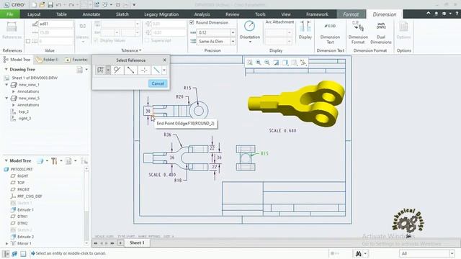This screenshot has width=461, height=259.
Task: Click Zoom In icon in graphics toolbar
Action: (258, 63)
